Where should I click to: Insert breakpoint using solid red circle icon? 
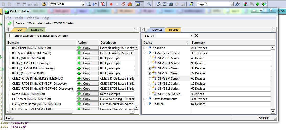[x=111, y=4]
